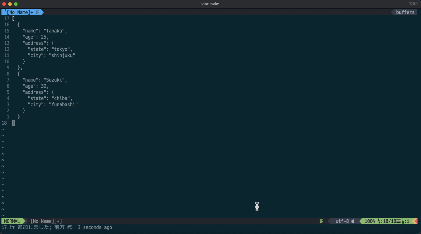This screenshot has width=421, height=234.
Task: Click line number 17 in the gutter
Action: [x=6, y=18]
